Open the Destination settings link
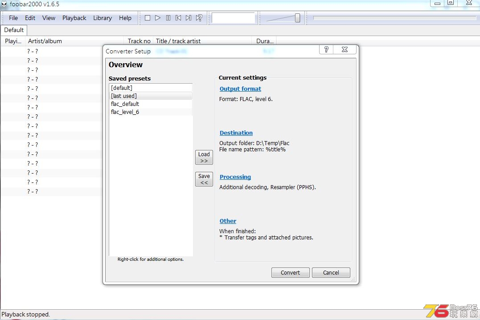The height and width of the screenshot is (320, 480). point(236,133)
